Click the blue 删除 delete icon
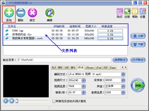The image size is (149, 111). click(21, 13)
